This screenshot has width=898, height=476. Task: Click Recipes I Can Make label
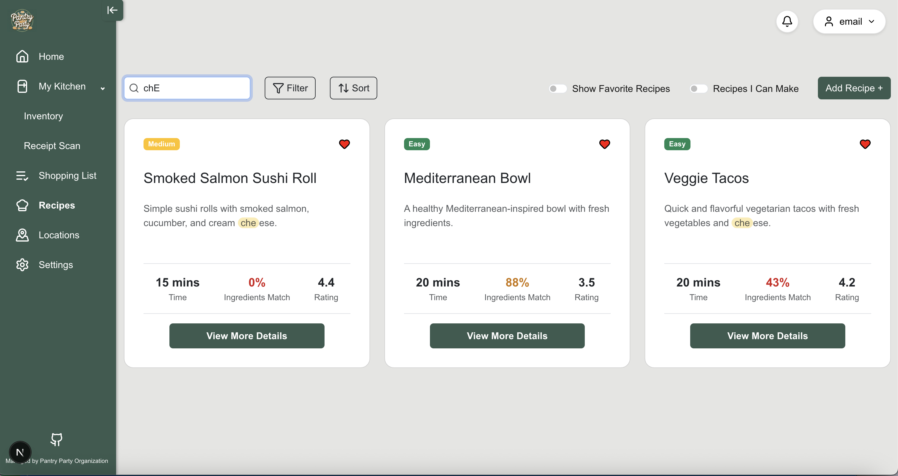755,89
